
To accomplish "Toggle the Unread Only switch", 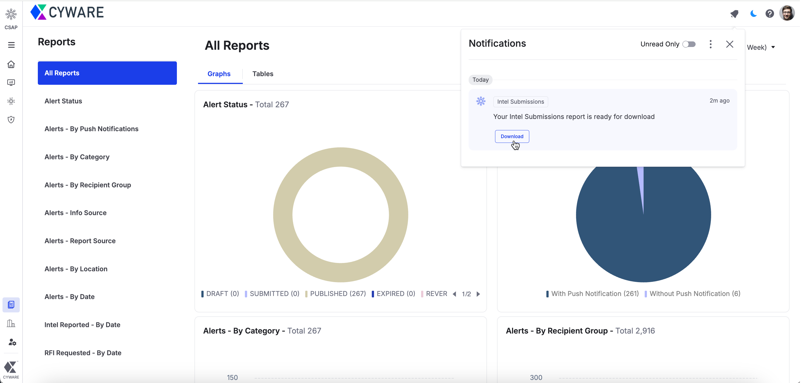I will (689, 44).
